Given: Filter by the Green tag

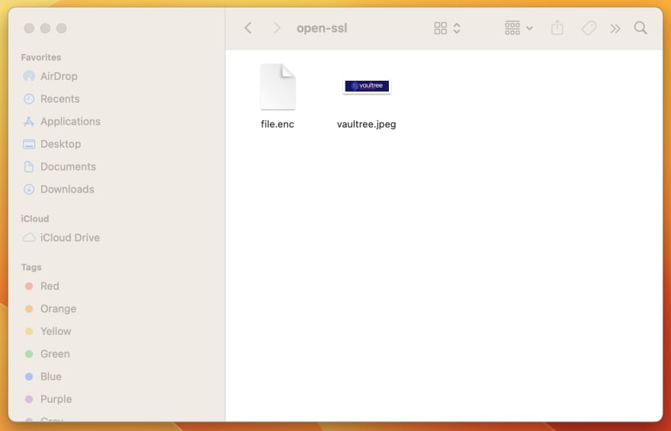Looking at the screenshot, I should (55, 354).
